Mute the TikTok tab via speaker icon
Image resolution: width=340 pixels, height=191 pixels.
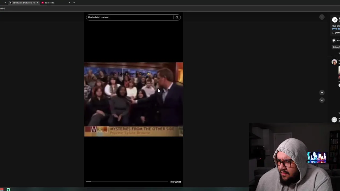pyautogui.click(x=34, y=3)
